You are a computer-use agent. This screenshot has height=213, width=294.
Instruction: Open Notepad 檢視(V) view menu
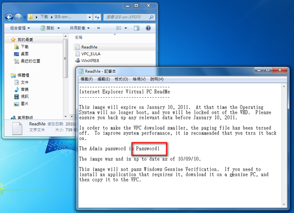click(139, 79)
